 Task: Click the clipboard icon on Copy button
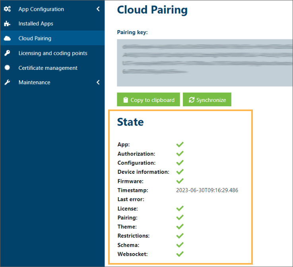126,100
